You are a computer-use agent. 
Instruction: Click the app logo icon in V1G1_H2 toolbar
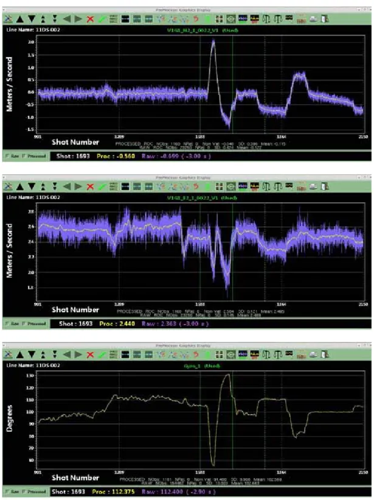tap(9, 19)
